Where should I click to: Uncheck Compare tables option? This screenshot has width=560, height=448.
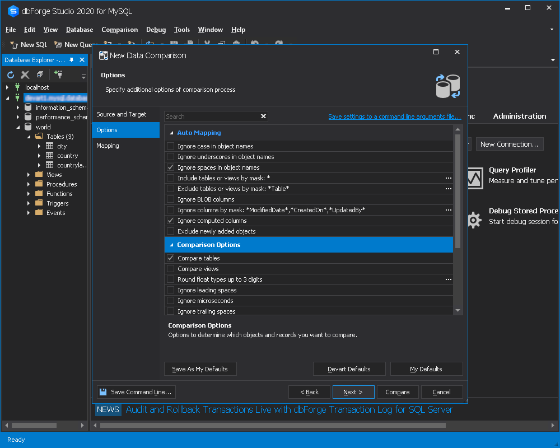click(171, 258)
